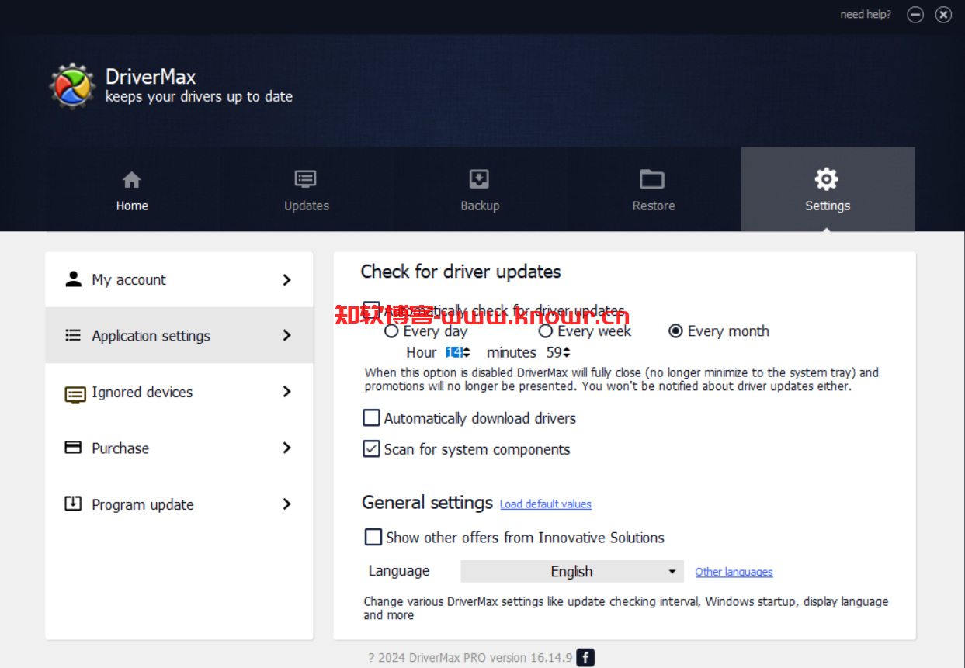Screen dimensions: 965x668
Task: Switch to the Backup tab
Action: [x=480, y=189]
